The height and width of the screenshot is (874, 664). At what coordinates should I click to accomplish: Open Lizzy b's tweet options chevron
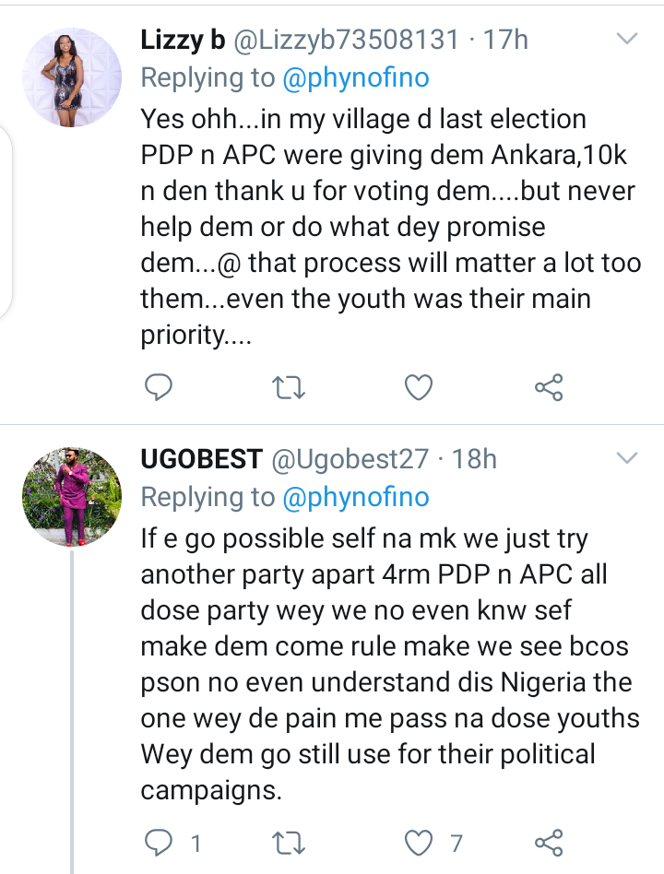click(626, 40)
